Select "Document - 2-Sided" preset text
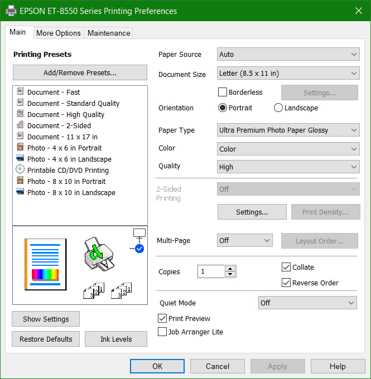 (x=59, y=125)
